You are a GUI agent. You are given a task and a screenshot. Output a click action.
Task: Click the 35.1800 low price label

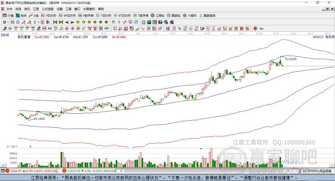point(39,119)
